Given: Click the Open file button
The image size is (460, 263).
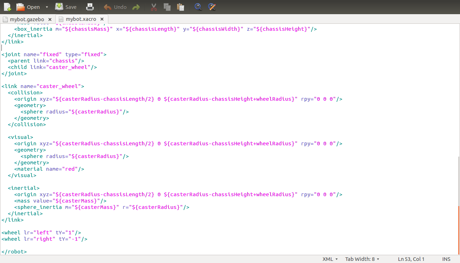Looking at the screenshot, I should 28,7.
